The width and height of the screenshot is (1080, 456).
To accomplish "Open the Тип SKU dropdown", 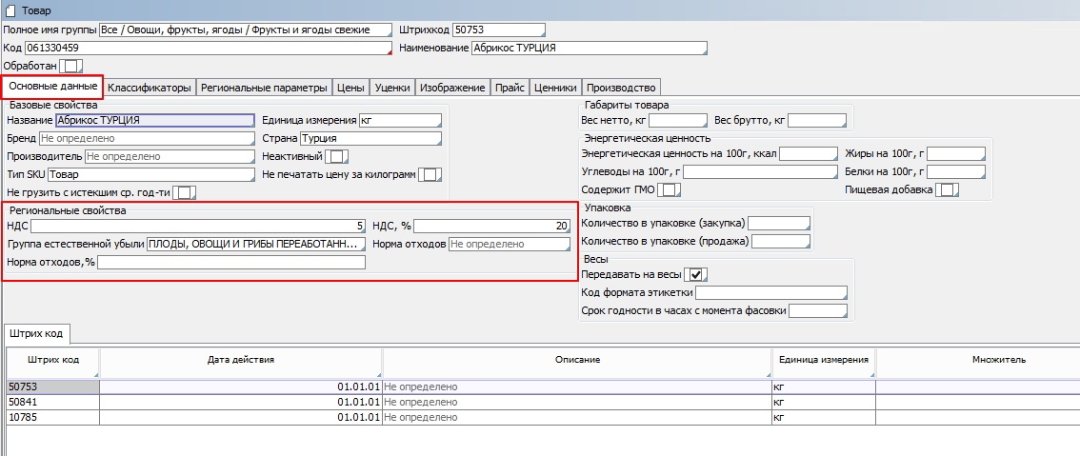I will [x=150, y=174].
